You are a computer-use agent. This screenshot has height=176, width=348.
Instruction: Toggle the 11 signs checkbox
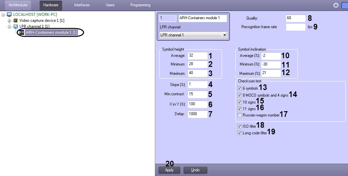click(239, 109)
